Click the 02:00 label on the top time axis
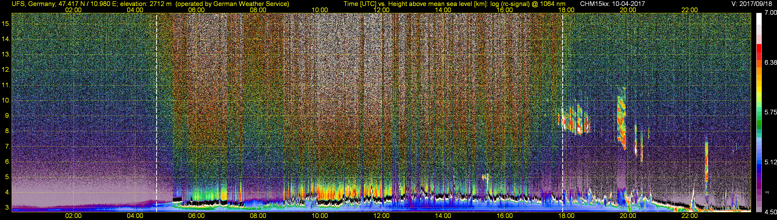The image size is (777, 220). pyautogui.click(x=73, y=10)
